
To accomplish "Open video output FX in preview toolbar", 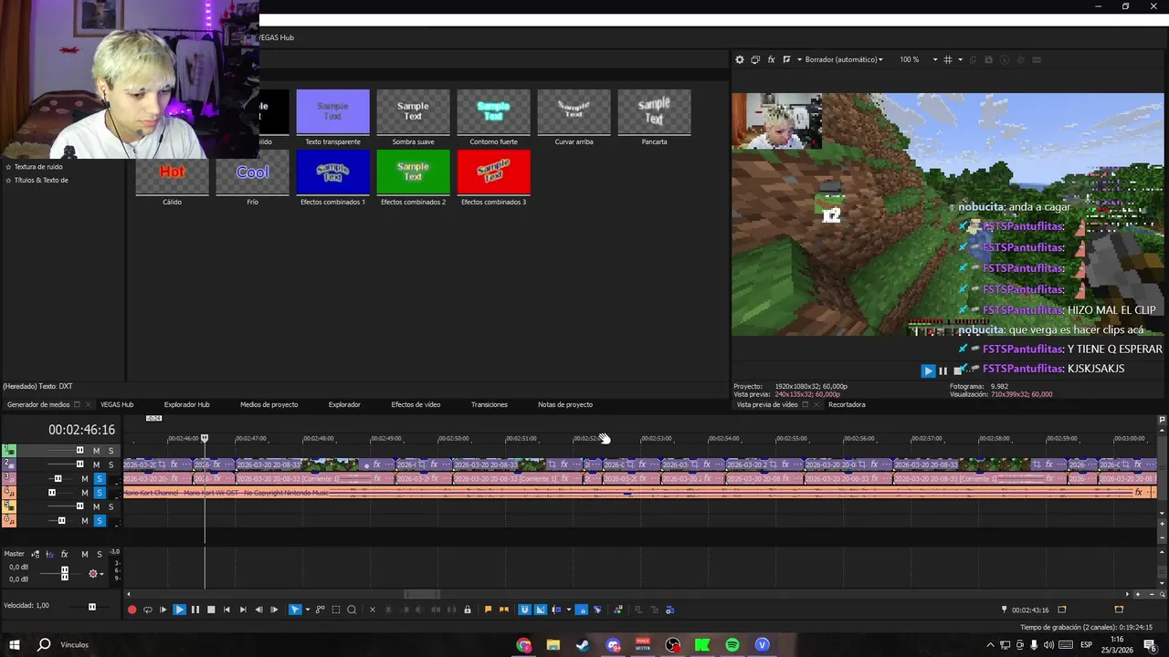I will pyautogui.click(x=771, y=59).
